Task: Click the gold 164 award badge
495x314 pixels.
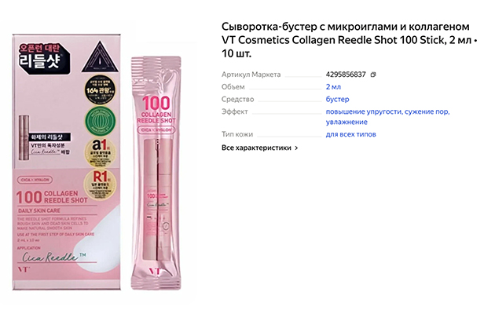Action: pos(100,90)
